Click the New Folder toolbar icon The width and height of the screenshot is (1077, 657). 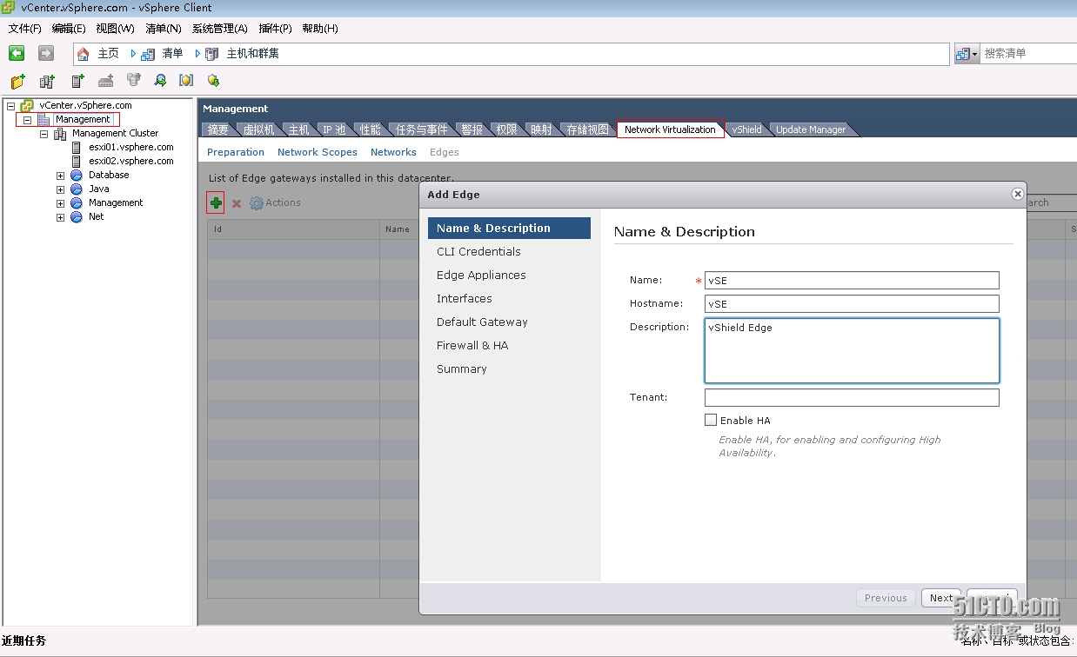point(18,81)
